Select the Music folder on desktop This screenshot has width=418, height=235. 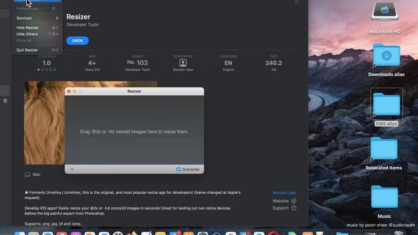tap(385, 197)
